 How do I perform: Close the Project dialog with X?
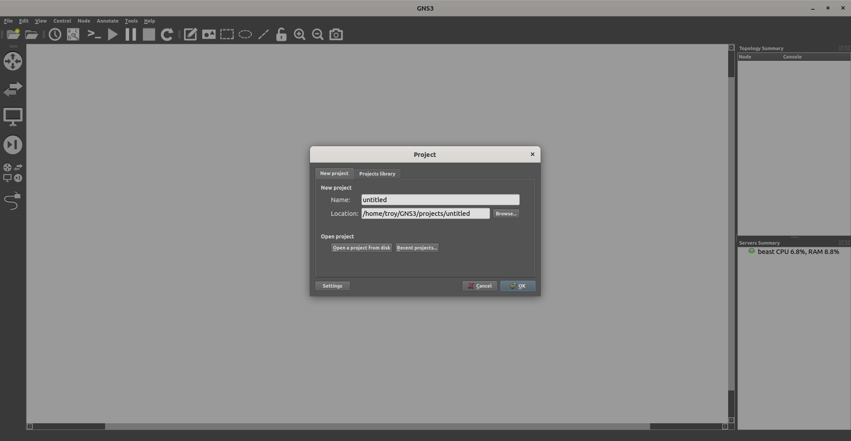point(533,154)
